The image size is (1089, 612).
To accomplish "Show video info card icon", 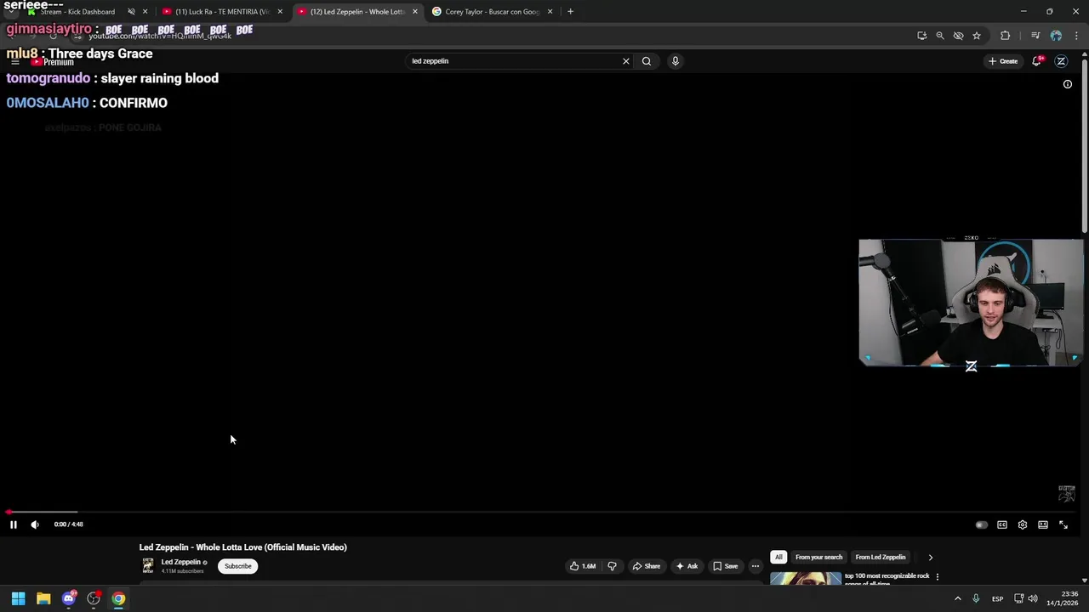I will pos(1068,84).
